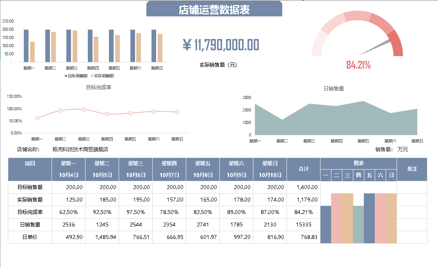Click the 目标销售额 legend entry in bar chart
The width and height of the screenshot is (438, 267).
coord(76,76)
